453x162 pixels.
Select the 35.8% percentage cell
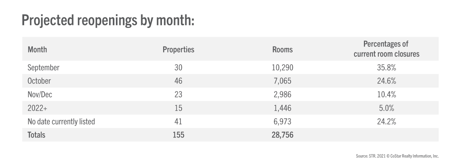[x=386, y=68]
